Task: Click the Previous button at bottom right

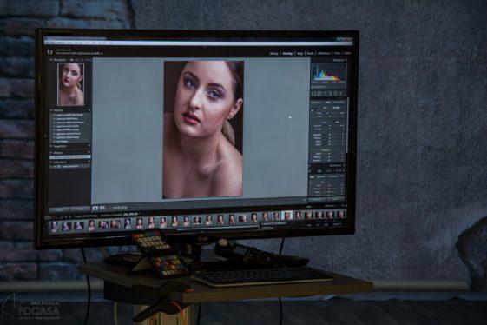Action: [x=317, y=199]
